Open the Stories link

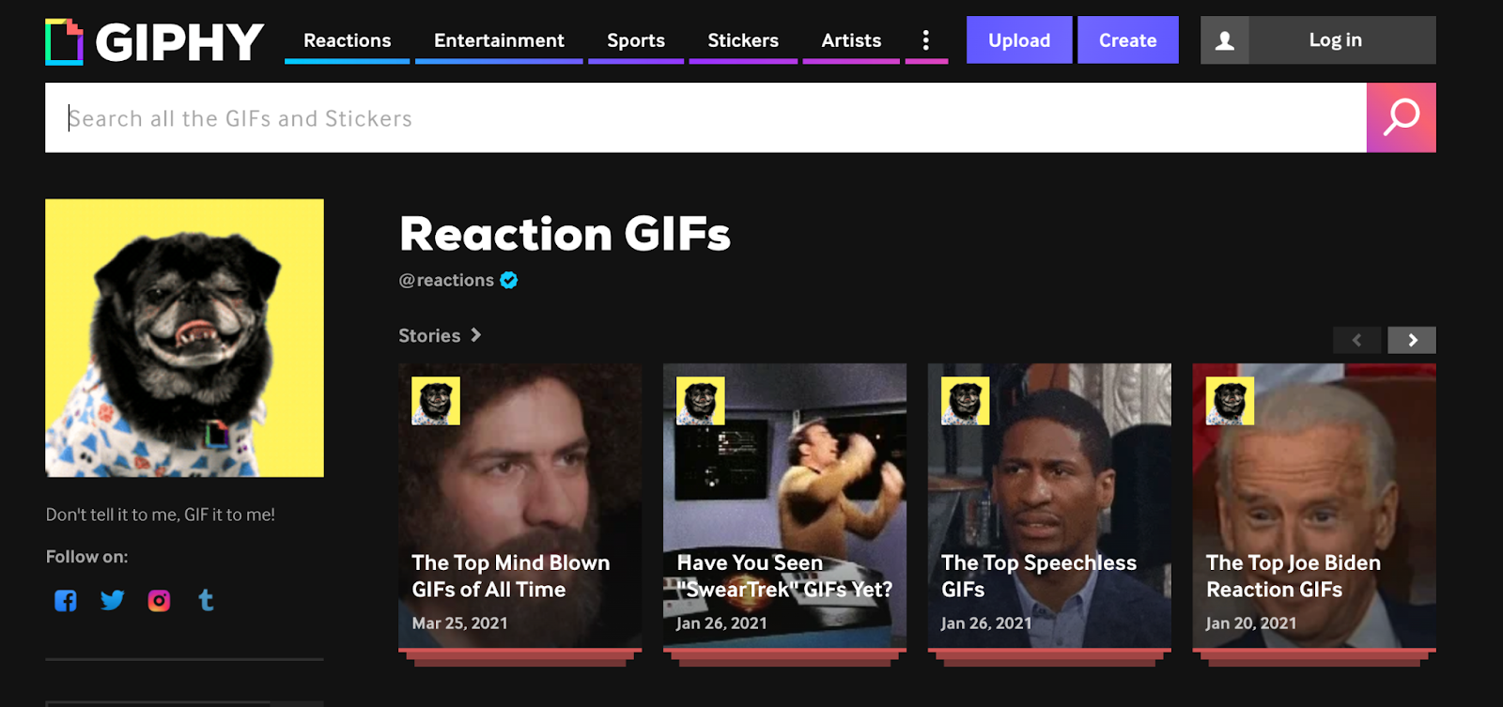(429, 335)
